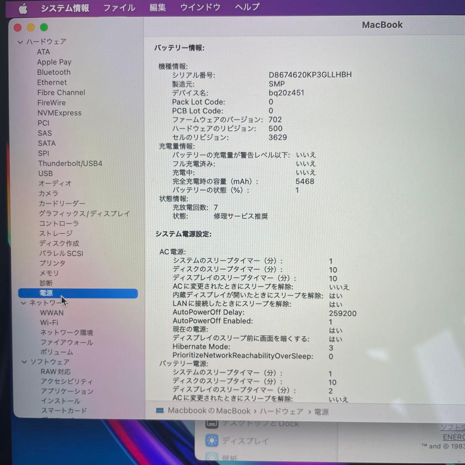Open the ウインドウ menu
Viewport: 465px width, 465px height.
click(x=200, y=7)
